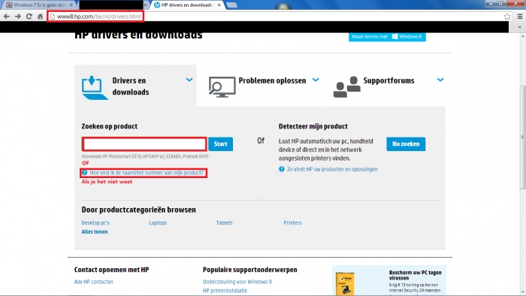Click the Nu zoeken button
526x296 pixels.
coord(406,143)
